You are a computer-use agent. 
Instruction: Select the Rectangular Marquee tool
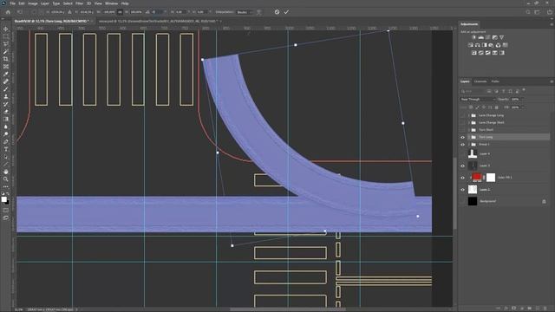(x=6, y=36)
